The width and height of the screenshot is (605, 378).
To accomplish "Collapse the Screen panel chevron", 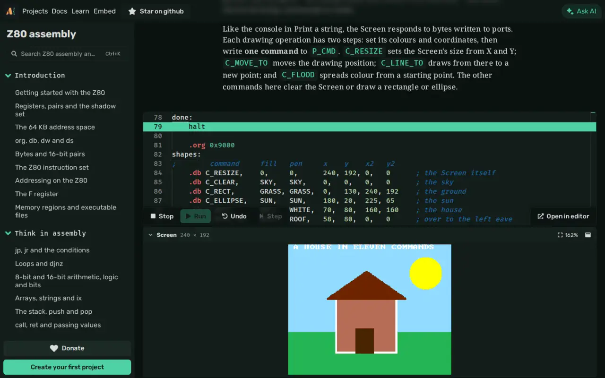I will (150, 235).
